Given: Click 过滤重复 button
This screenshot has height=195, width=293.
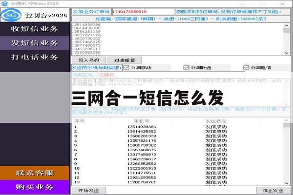Looking at the screenshot, I should pos(125,60).
